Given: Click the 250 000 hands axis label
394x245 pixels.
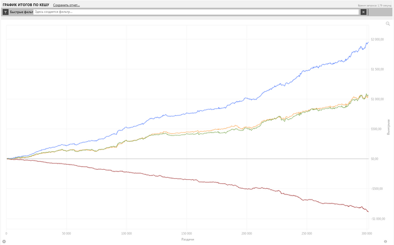Looking at the screenshot, I should pos(307,233).
